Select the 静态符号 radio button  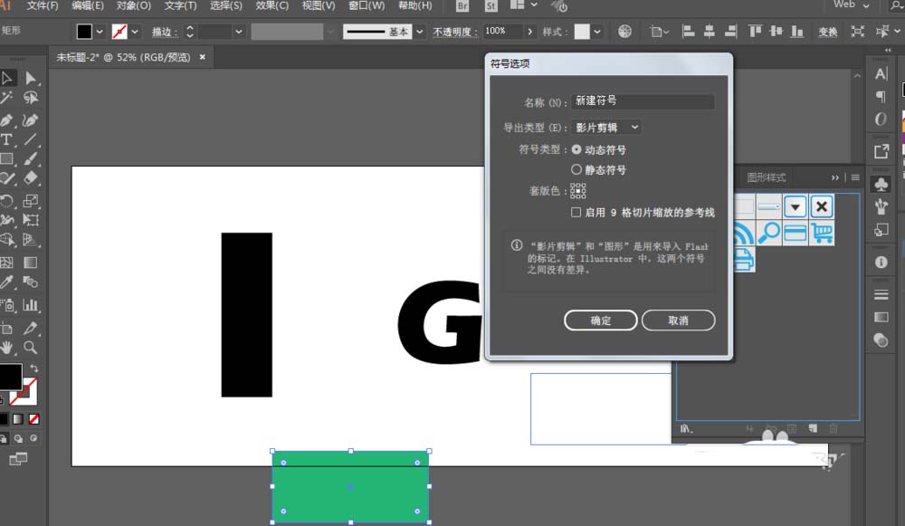tap(576, 169)
